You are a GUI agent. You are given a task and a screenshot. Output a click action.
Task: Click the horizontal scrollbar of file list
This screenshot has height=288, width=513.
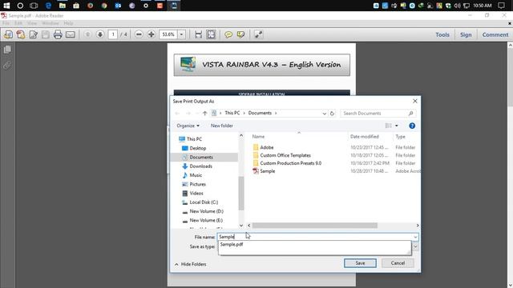tap(314, 226)
